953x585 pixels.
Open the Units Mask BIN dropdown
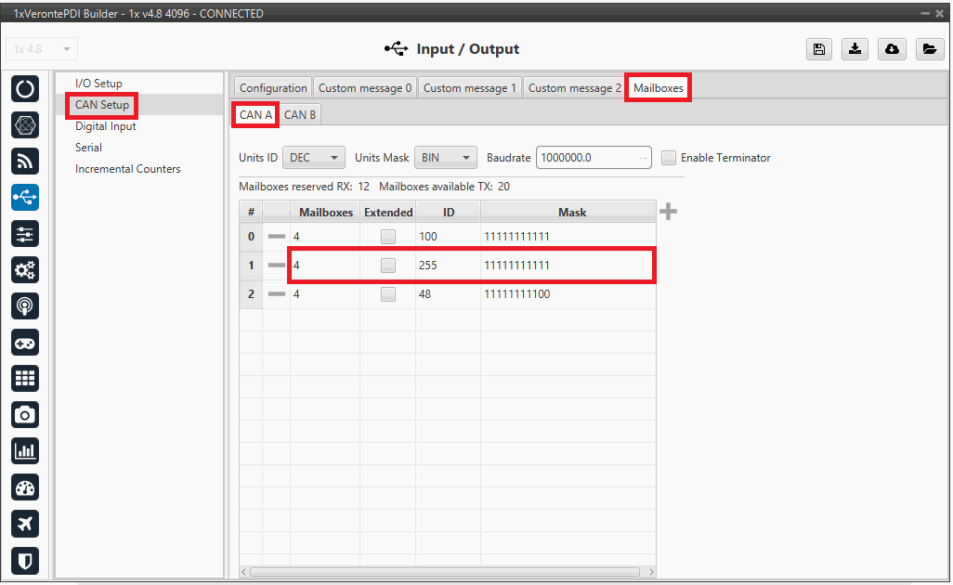[x=445, y=158]
